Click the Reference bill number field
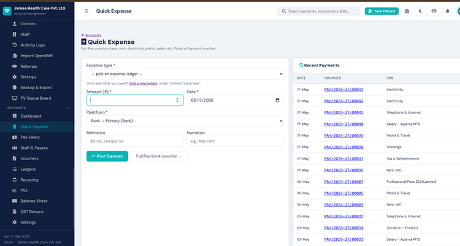460x246 pixels. tap(135, 141)
